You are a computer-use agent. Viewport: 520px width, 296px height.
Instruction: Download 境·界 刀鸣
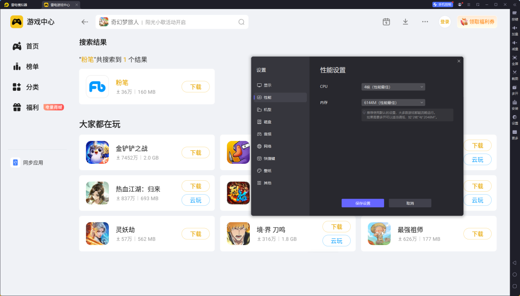(x=336, y=227)
